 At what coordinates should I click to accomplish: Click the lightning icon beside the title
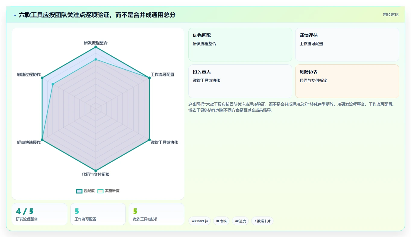[14, 15]
